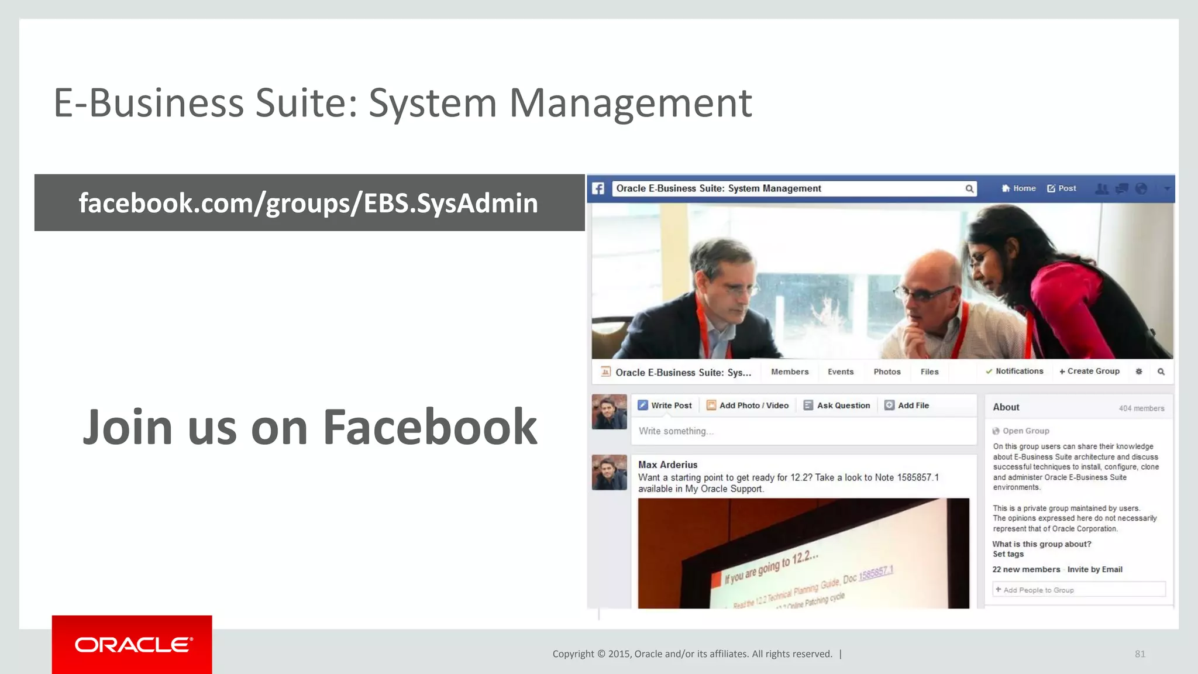This screenshot has width=1198, height=674.
Task: Click the Add File icon
Action: point(889,405)
